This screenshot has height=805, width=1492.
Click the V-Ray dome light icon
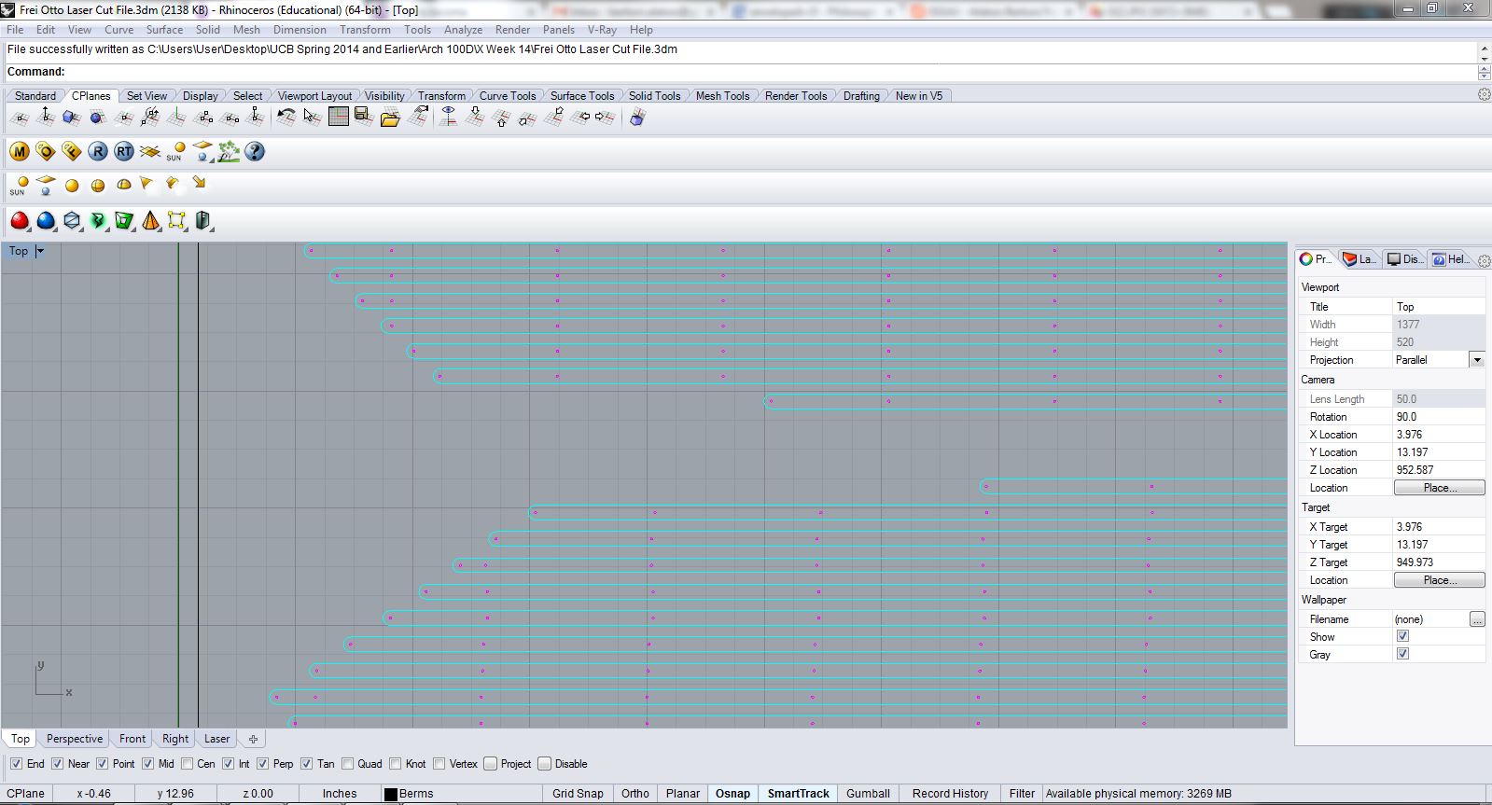pyautogui.click(x=124, y=185)
